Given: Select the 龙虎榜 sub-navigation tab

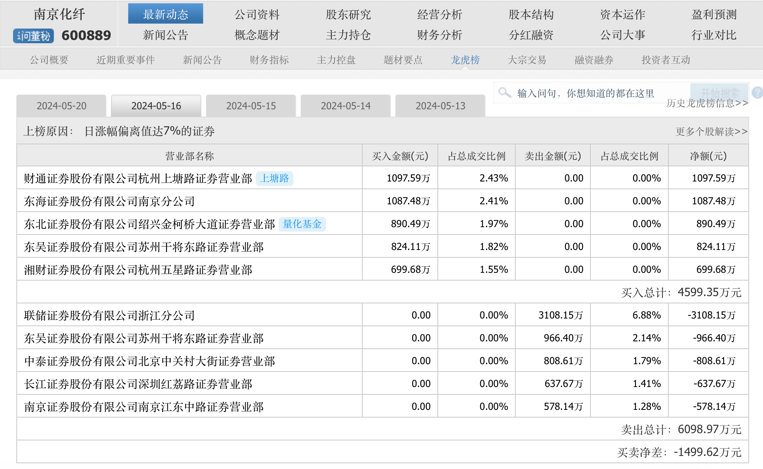Looking at the screenshot, I should pyautogui.click(x=465, y=60).
